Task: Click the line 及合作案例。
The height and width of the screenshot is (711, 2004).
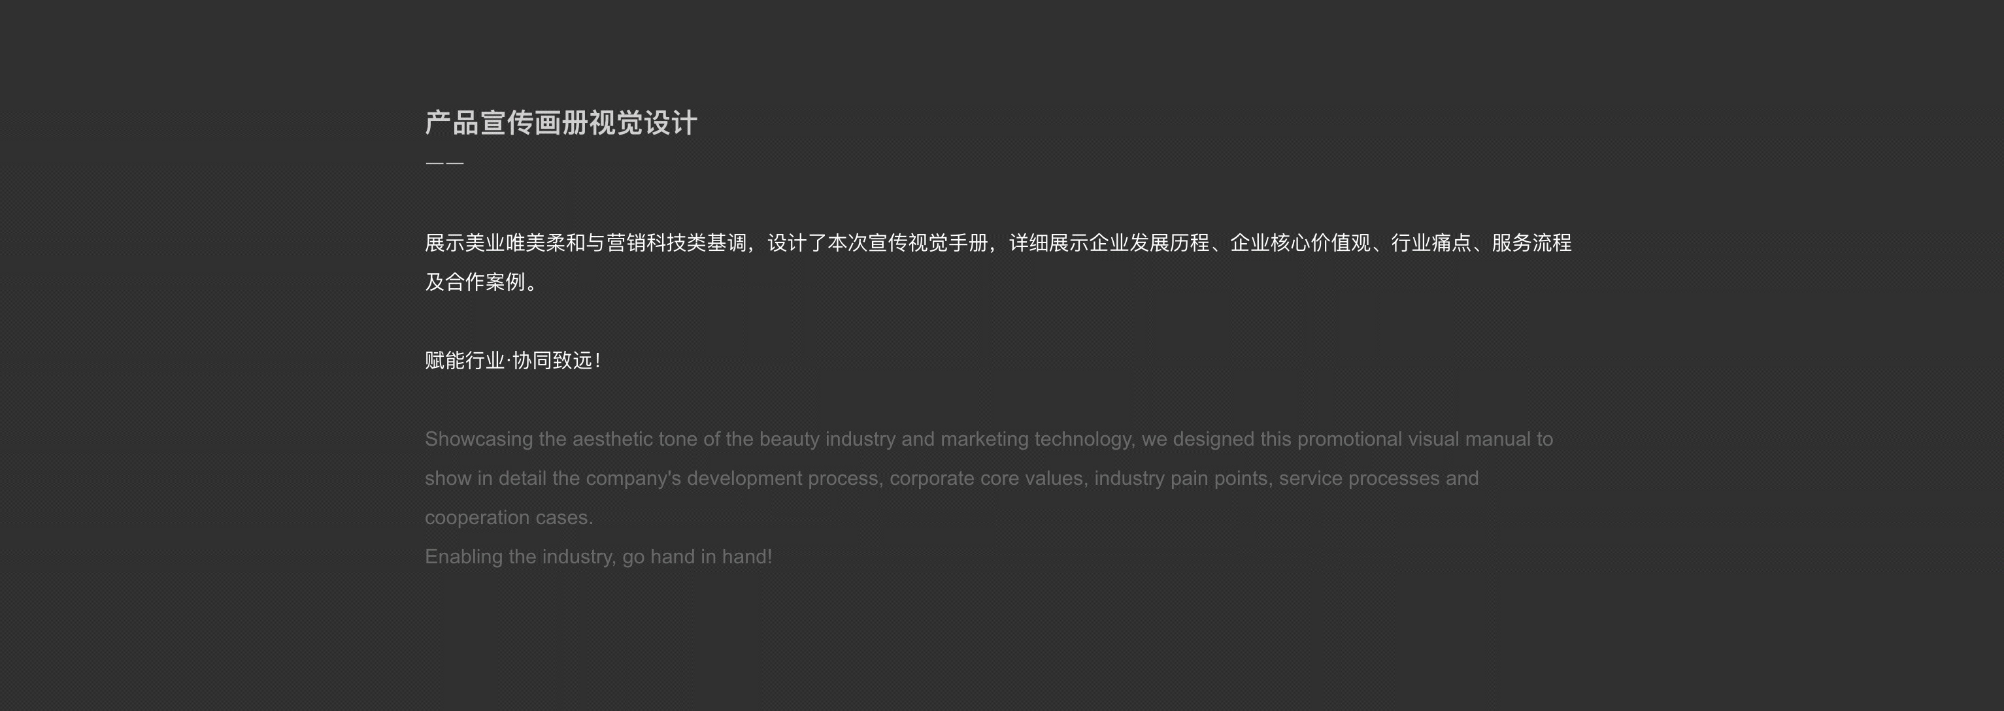Action: point(482,282)
